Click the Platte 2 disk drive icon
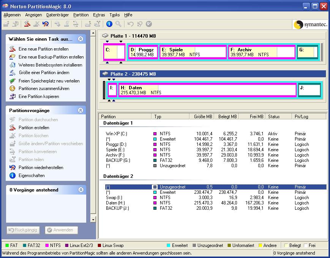Image resolution: width=330 pixels, height=258 pixels. 105,74
